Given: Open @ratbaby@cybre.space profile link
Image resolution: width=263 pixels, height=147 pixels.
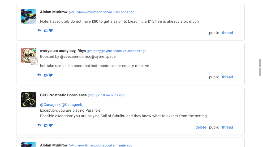Looking at the screenshot, I should [104, 51].
